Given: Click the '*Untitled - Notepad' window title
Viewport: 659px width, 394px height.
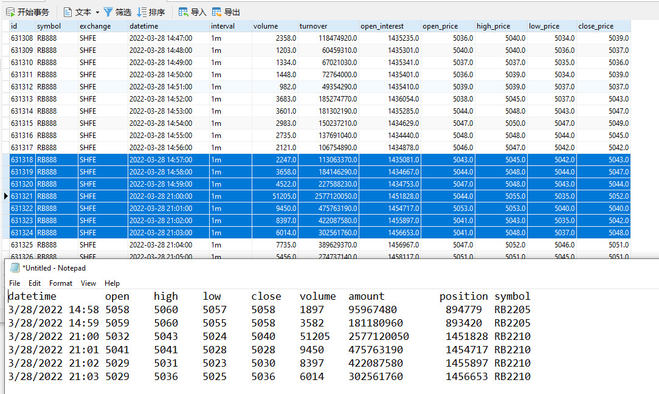Looking at the screenshot, I should [53, 268].
